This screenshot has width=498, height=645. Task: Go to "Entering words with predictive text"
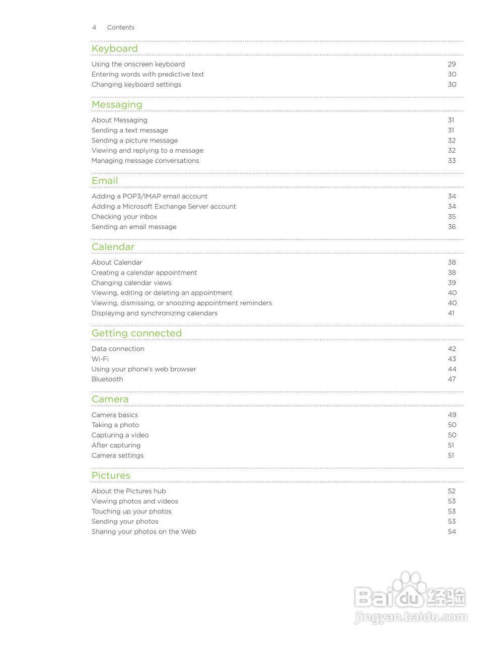[x=148, y=74]
